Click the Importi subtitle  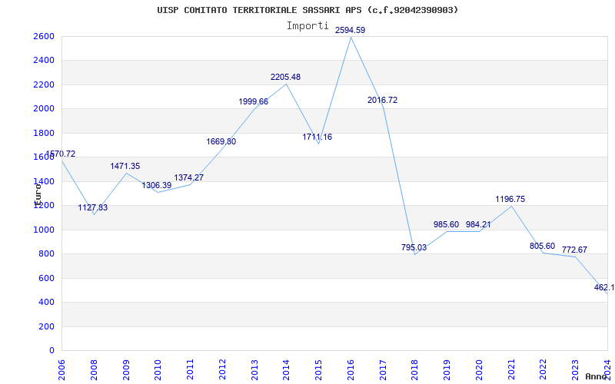(307, 26)
